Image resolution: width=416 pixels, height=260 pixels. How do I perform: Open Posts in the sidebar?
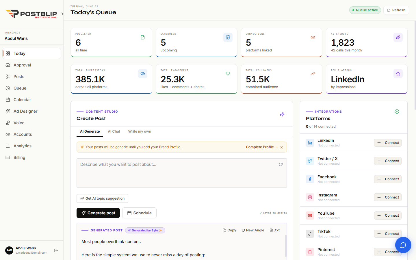click(32, 77)
